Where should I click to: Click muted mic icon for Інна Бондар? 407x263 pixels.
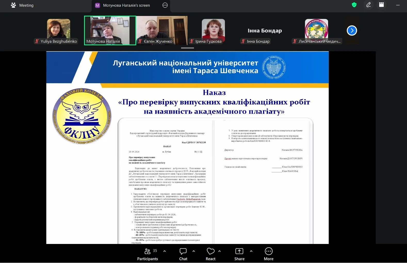pos(243,41)
